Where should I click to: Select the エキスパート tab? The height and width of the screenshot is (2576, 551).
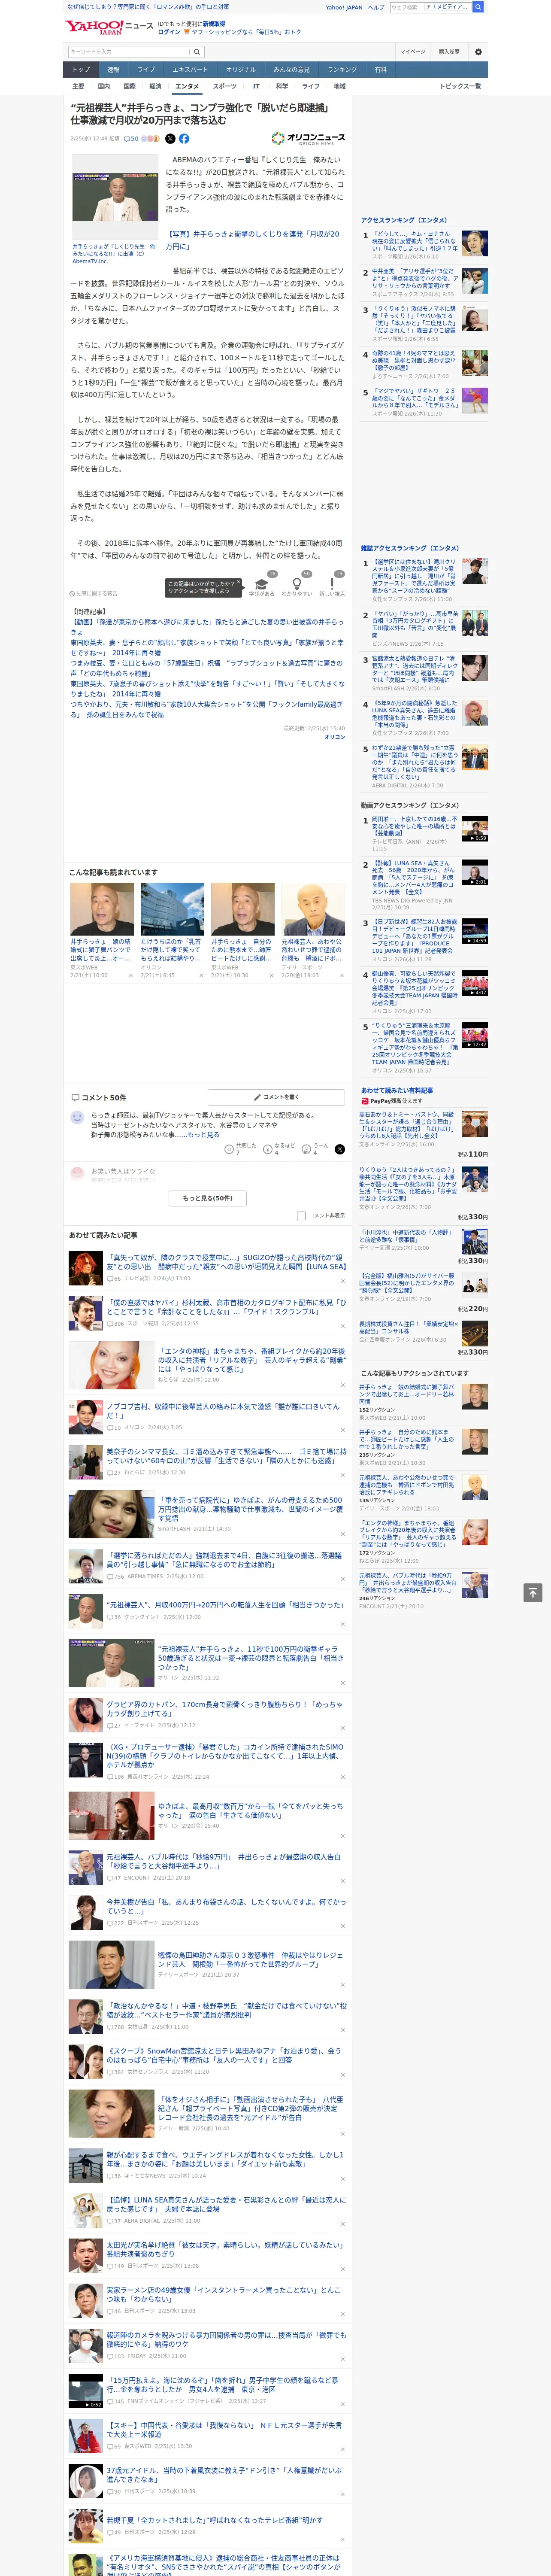(190, 70)
